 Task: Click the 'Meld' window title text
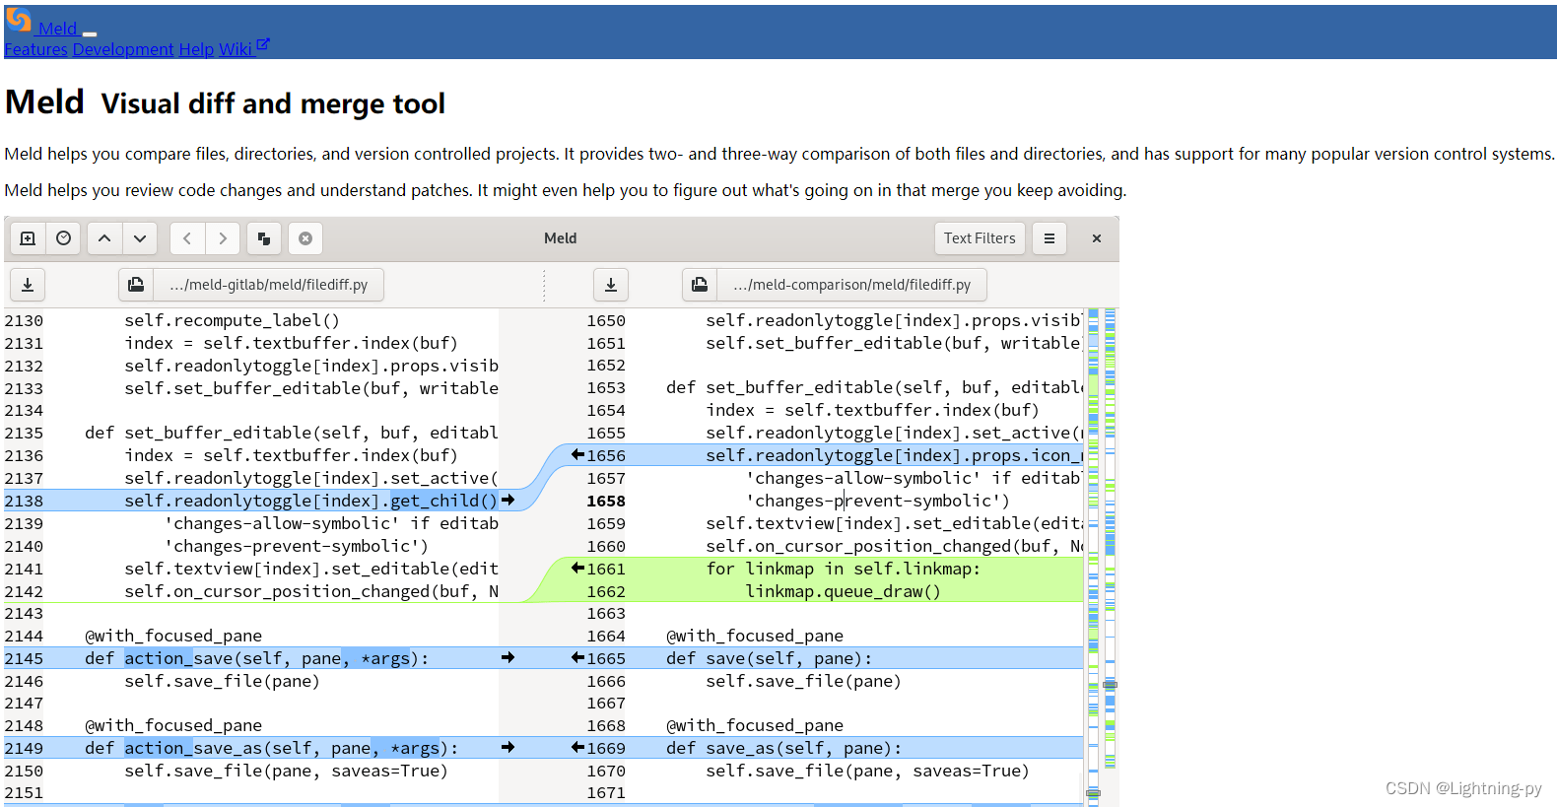point(561,238)
